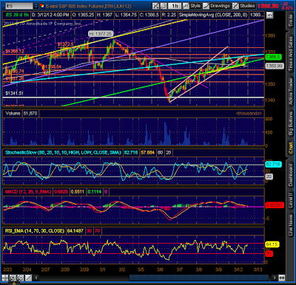
Task: Click the colored link indicator next to symbol
Action: point(42,6)
